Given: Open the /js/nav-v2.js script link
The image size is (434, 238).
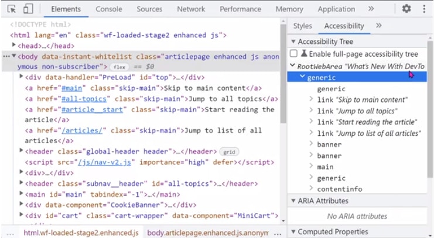Looking at the screenshot, I should (x=105, y=162).
